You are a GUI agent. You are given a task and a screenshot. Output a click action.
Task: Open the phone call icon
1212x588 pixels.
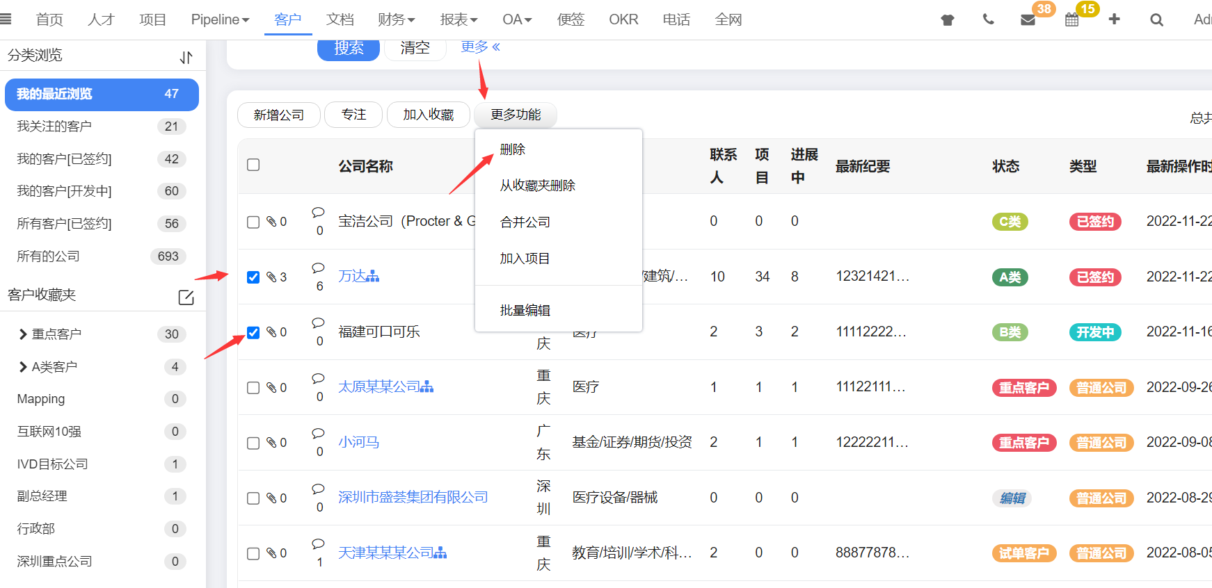pyautogui.click(x=988, y=19)
